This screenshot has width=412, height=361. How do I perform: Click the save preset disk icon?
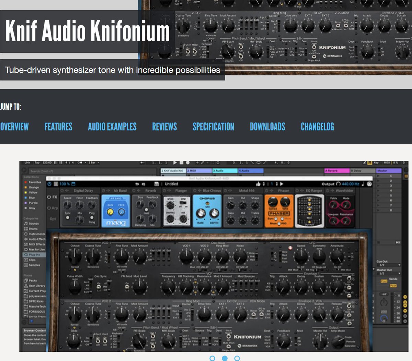[x=157, y=184]
